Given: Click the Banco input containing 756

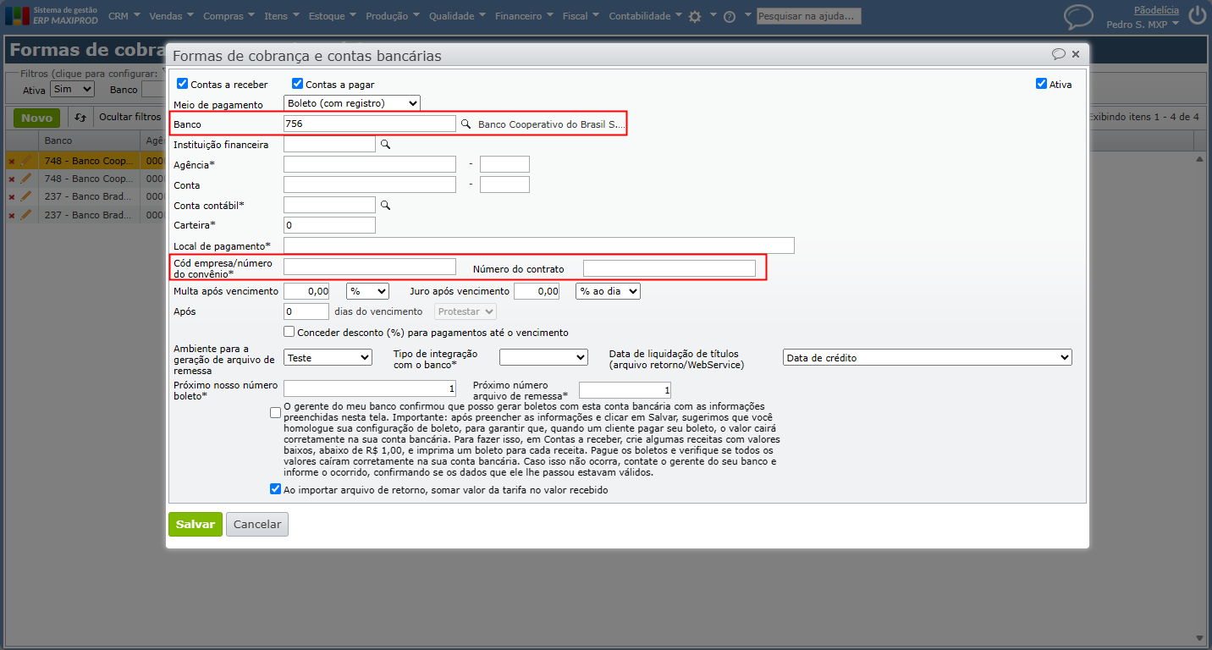Looking at the screenshot, I should tap(370, 124).
